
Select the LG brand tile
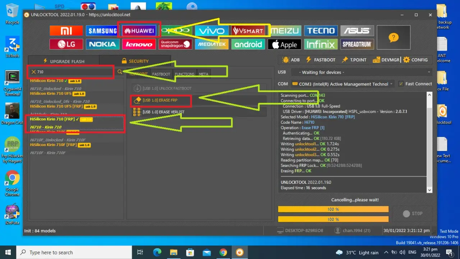(x=66, y=44)
